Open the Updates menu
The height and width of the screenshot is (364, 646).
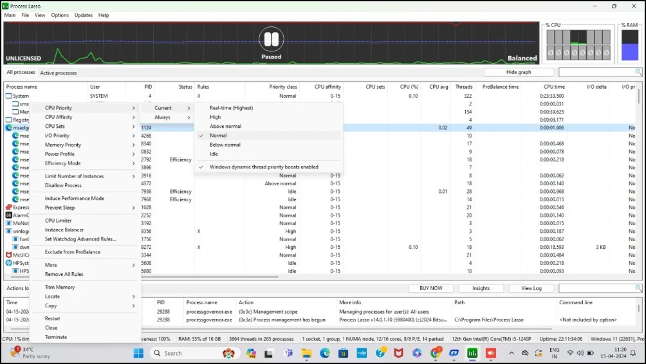(x=83, y=15)
